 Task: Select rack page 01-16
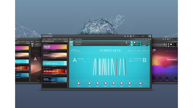[x=133, y=39]
